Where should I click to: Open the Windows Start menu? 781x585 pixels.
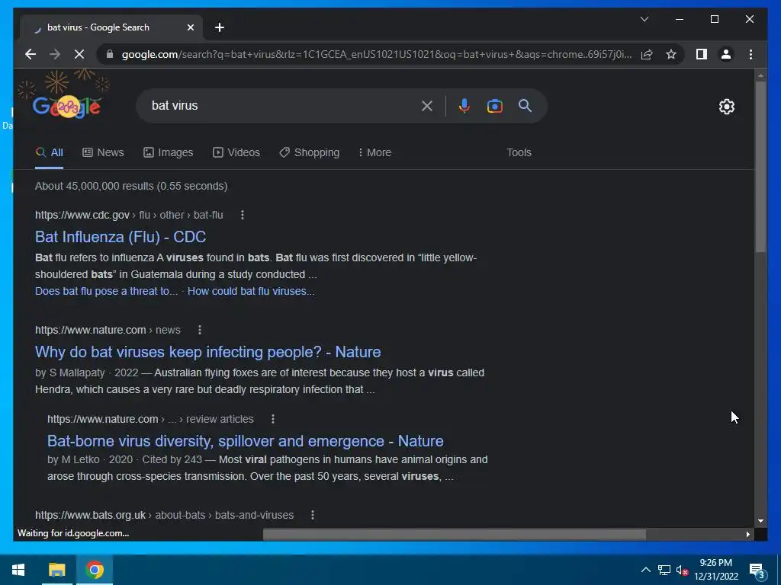[18, 570]
